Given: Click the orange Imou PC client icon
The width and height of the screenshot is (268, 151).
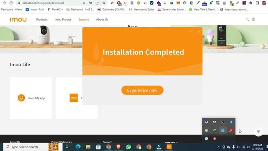Looking at the screenshot, I should pyautogui.click(x=74, y=98).
